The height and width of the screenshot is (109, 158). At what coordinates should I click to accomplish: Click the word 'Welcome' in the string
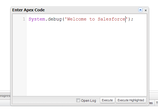click(77, 19)
